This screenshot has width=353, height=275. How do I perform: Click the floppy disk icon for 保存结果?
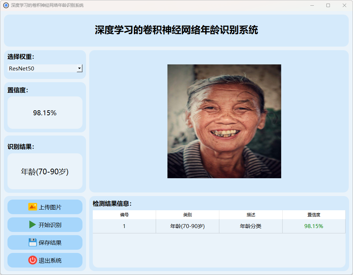point(33,242)
